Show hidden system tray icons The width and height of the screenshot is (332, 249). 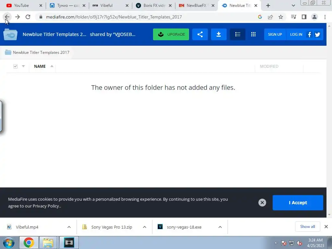pyautogui.click(x=276, y=243)
